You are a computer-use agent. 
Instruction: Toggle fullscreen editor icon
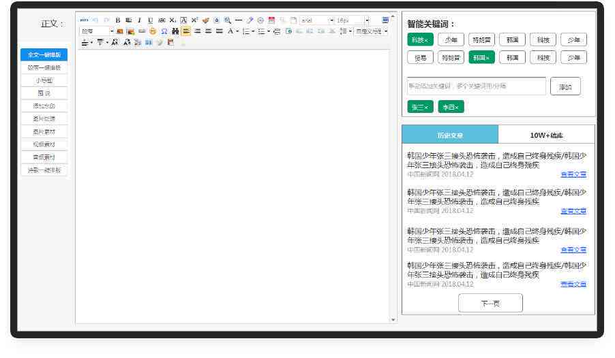point(385,20)
